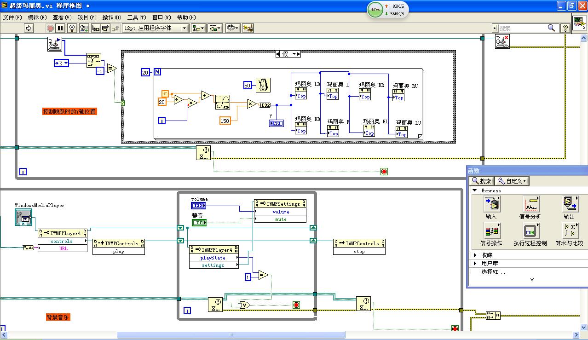Click the Run arrow in the toolbar

[x=29, y=29]
